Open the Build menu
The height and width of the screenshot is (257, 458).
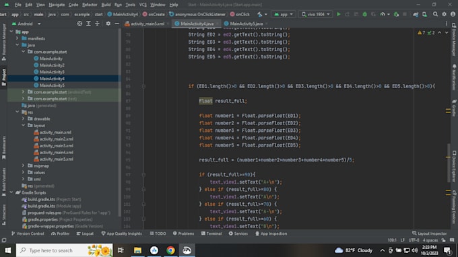pyautogui.click(x=106, y=5)
